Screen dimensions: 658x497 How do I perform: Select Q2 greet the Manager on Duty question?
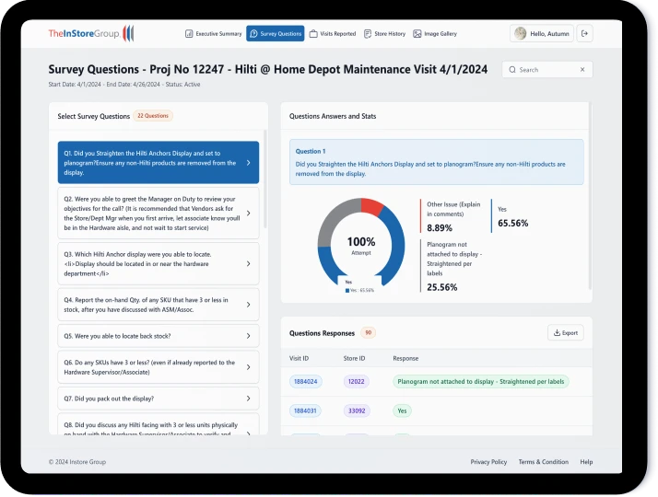[x=159, y=214]
